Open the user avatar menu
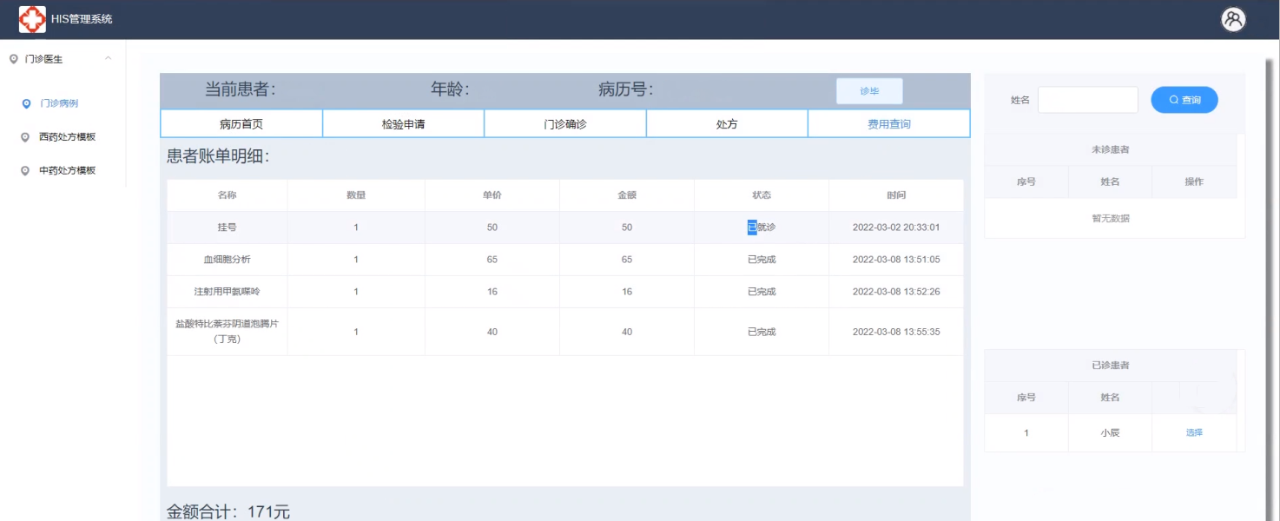 (1233, 19)
